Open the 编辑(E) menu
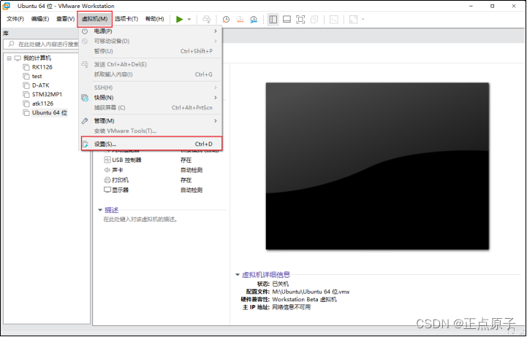The height and width of the screenshot is (337, 527). (x=40, y=19)
